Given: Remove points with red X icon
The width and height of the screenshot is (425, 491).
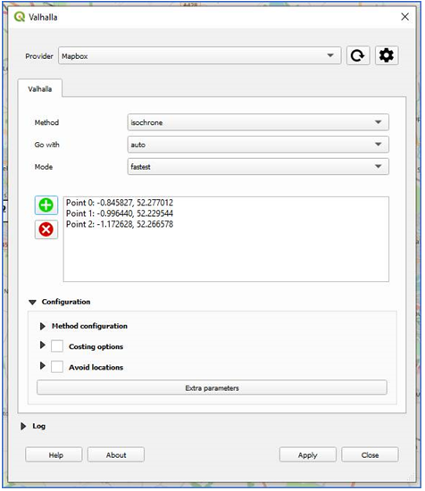Looking at the screenshot, I should click(x=46, y=229).
